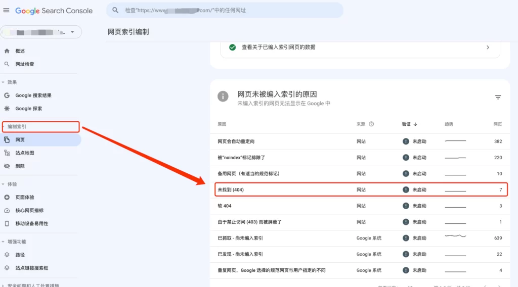The width and height of the screenshot is (518, 287).
Task: Click the plus-circle icon beside 页面体验
Action: click(x=7, y=197)
